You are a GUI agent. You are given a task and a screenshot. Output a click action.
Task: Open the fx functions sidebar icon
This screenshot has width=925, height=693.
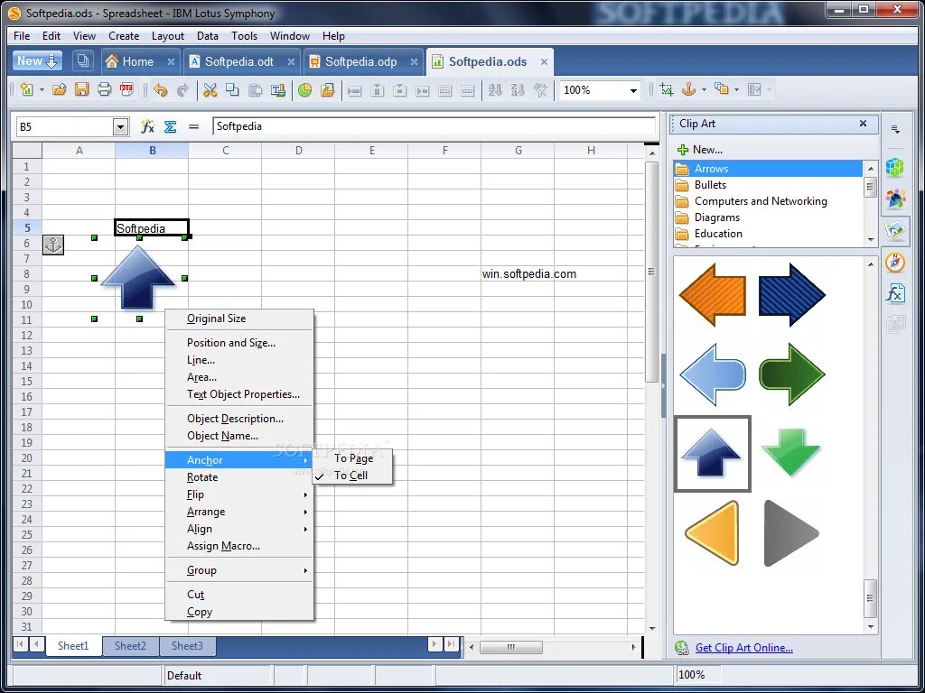click(x=895, y=293)
